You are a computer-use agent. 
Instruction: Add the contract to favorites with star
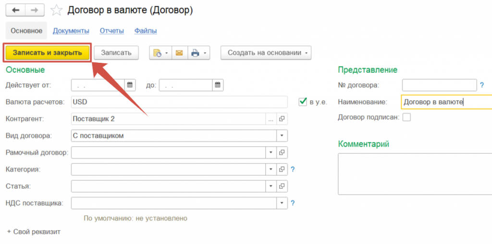click(x=56, y=10)
